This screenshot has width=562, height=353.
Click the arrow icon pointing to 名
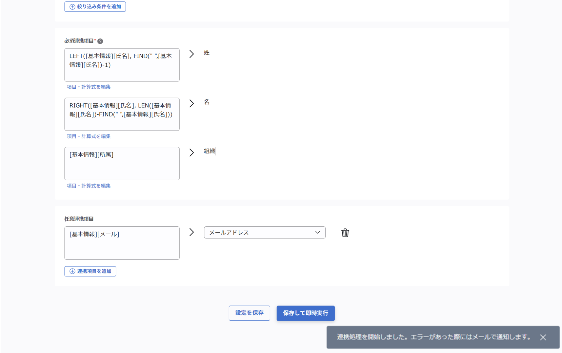click(192, 103)
